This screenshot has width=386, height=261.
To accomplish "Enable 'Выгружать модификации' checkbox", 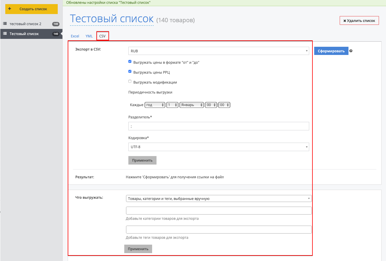I will [130, 82].
